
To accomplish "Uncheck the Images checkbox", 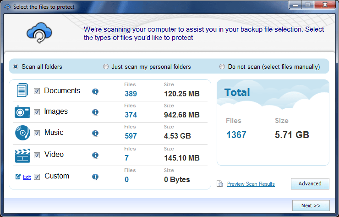I will pos(37,112).
